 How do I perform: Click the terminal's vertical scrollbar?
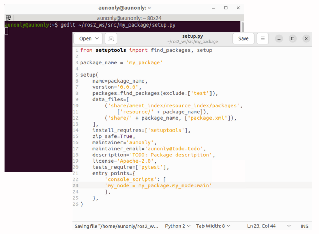pos(242,28)
